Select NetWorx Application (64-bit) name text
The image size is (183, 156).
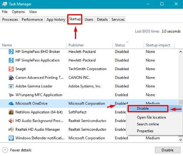click(39, 112)
